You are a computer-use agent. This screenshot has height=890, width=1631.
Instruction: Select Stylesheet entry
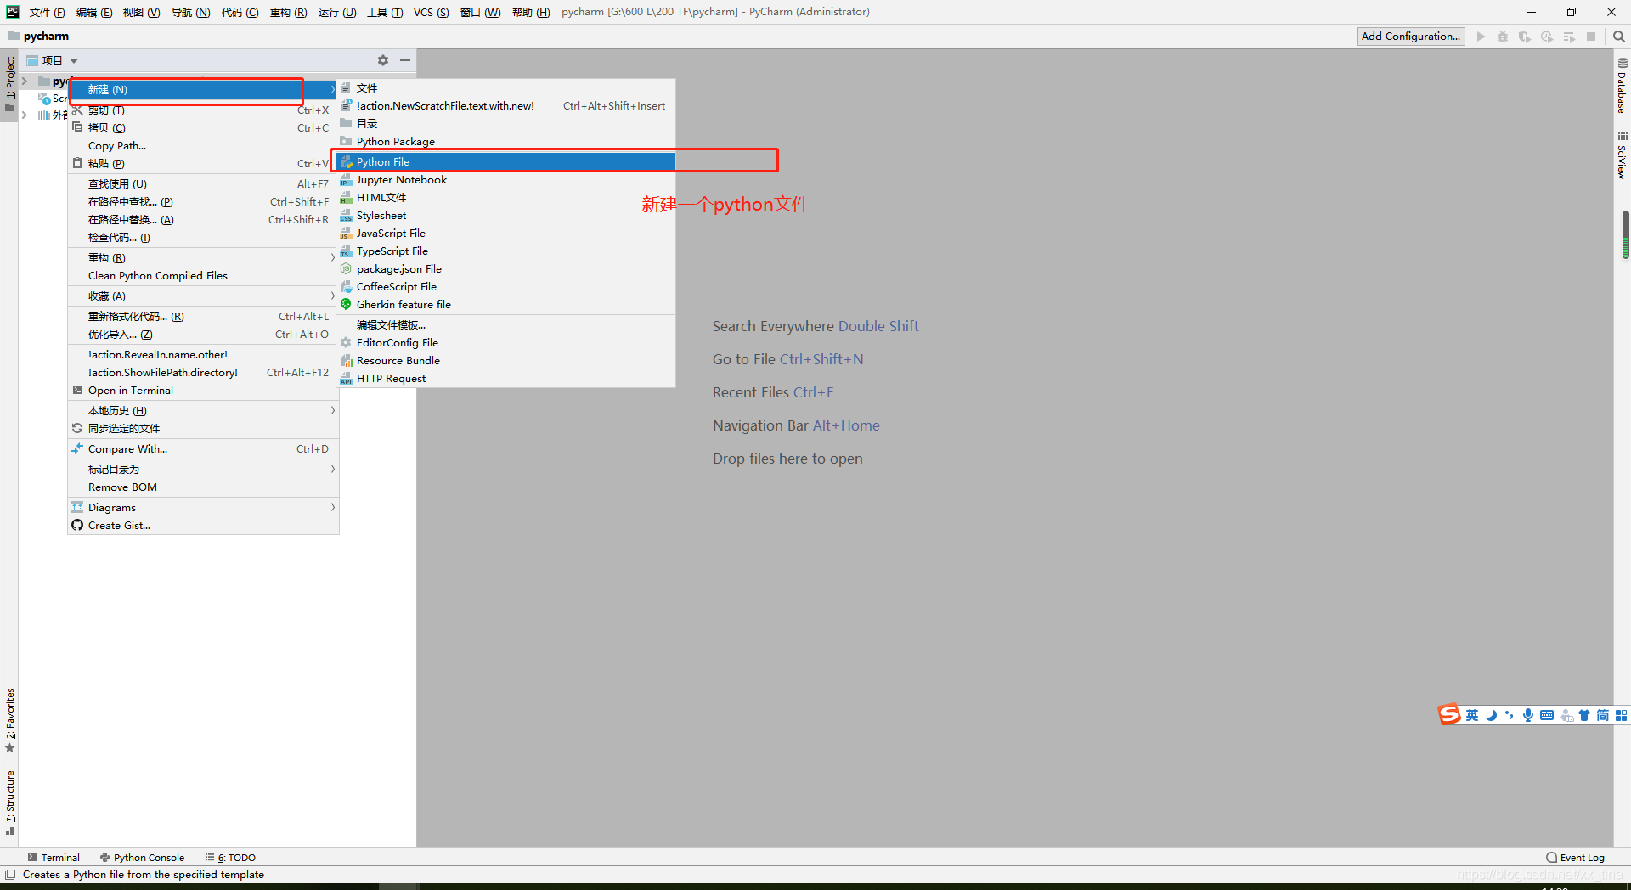tap(506, 216)
